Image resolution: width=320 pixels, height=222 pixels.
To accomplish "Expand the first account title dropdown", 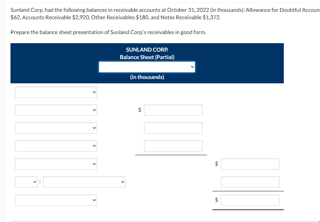I will (56, 92).
